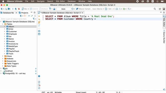
Task: Click the New Connection plug icon in main toolbar
Action: click(x=2, y=9)
